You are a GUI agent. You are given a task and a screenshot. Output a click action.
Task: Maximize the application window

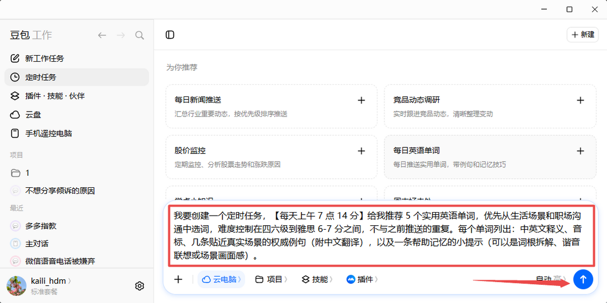[569, 10]
